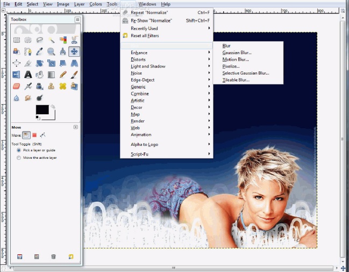Image resolution: width=349 pixels, height=272 pixels.
Task: Click Reset all Filters entry
Action: pyautogui.click(x=145, y=36)
